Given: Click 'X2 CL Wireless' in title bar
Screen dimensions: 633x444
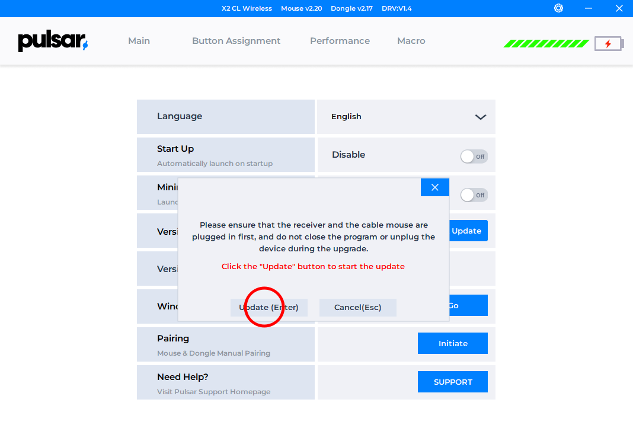Looking at the screenshot, I should 247,8.
